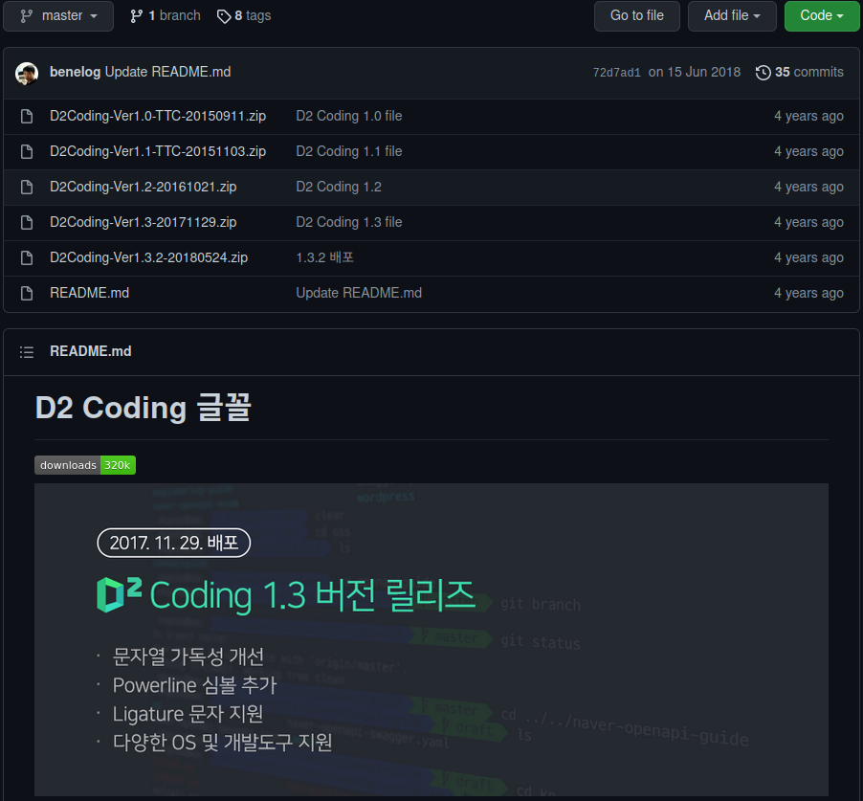This screenshot has width=863, height=801.
Task: Click the on 15 Jun 2018 commit date
Action: coord(694,72)
